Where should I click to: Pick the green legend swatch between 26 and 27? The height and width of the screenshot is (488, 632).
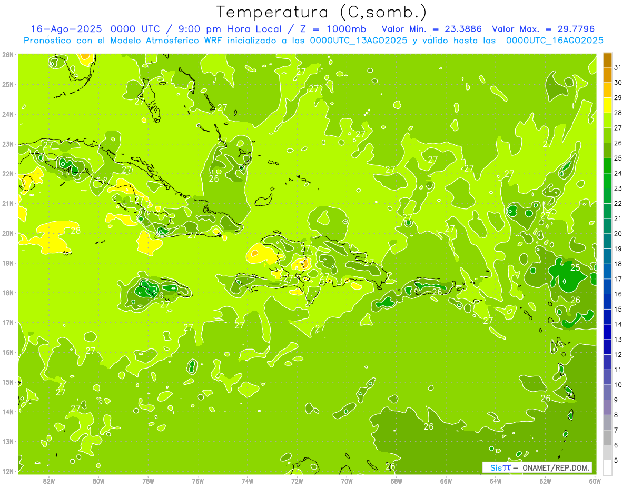pos(607,136)
